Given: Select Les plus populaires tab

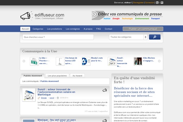Looking at the screenshot, I should coord(57,76).
